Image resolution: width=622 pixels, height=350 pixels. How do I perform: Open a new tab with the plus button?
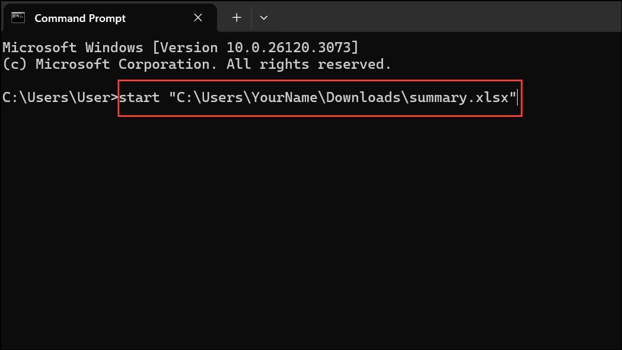(x=235, y=18)
